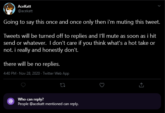Click the 'send or whatever' text line
This screenshot has height=113, width=165.
(x=79, y=43)
